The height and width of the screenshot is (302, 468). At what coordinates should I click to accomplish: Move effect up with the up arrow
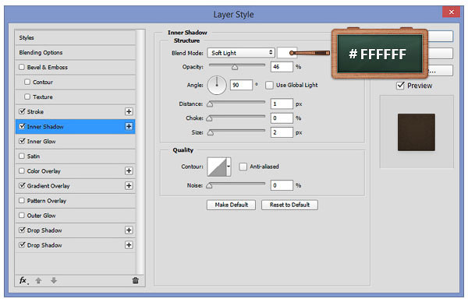click(x=38, y=280)
